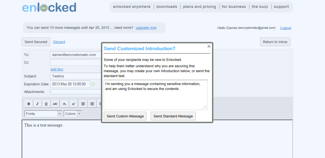Select the Send Customized Introduction heading
Viewport: 325px width, 158px height.
[140, 49]
